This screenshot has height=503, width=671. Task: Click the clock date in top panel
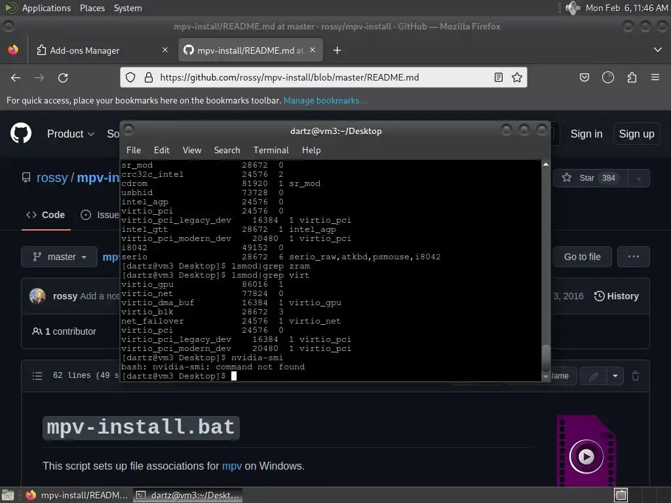[x=626, y=8]
